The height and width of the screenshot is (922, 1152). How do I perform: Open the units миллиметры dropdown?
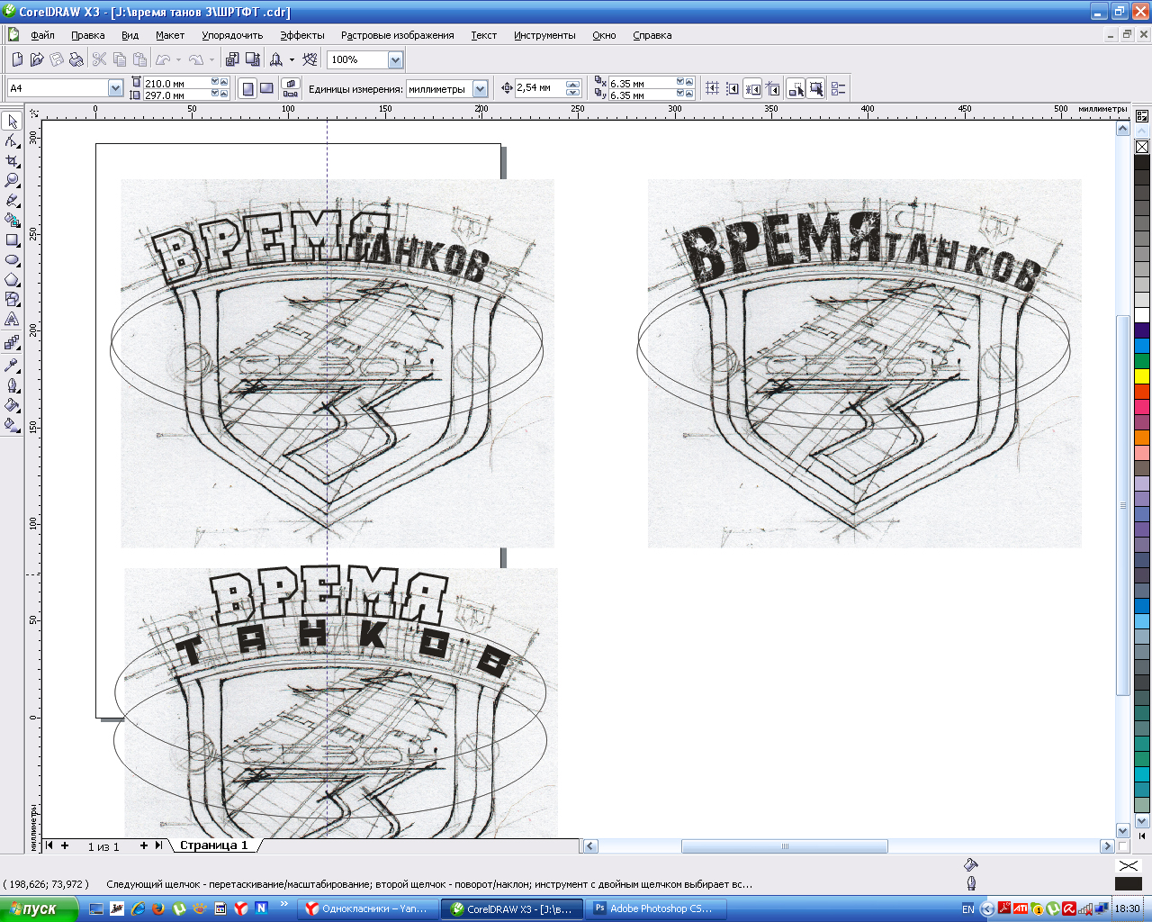(480, 88)
